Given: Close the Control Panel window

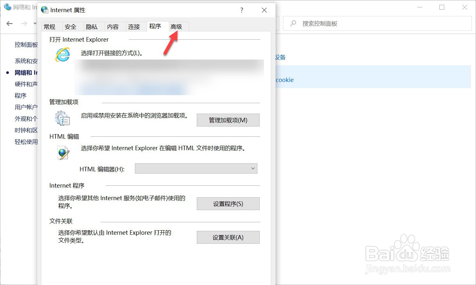Looking at the screenshot, I should 464,7.
